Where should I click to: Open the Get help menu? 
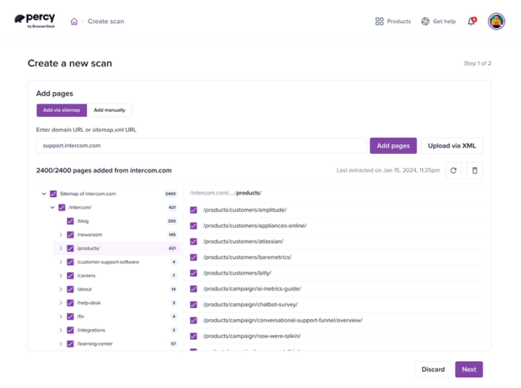438,21
